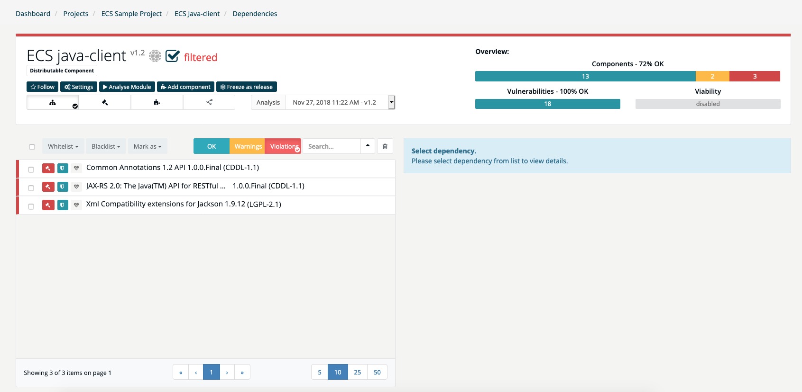Image resolution: width=802 pixels, height=392 pixels.
Task: Click the Vulnerabilities 18 bar
Action: point(548,104)
